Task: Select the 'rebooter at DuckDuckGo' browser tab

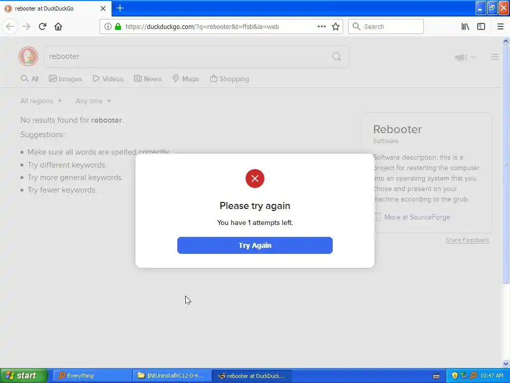Action: (56, 8)
